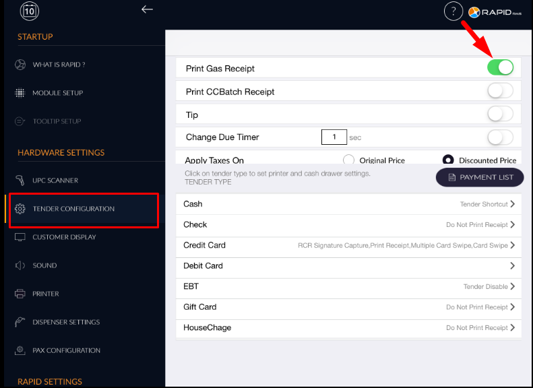Click the Printer icon in sidebar
The height and width of the screenshot is (388, 533).
click(x=20, y=294)
